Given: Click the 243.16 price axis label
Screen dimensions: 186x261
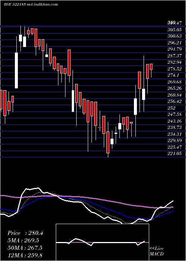Looking at the screenshot, I should pos(174,121).
